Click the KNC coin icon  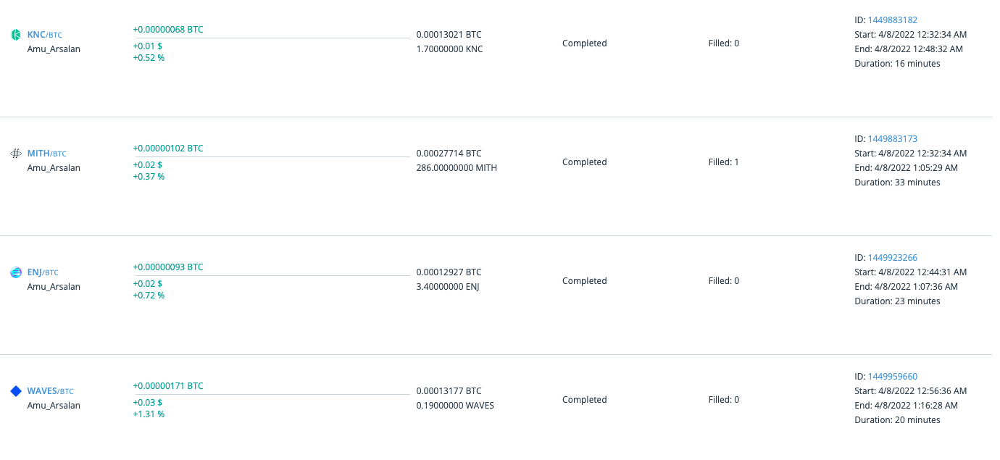(16, 35)
